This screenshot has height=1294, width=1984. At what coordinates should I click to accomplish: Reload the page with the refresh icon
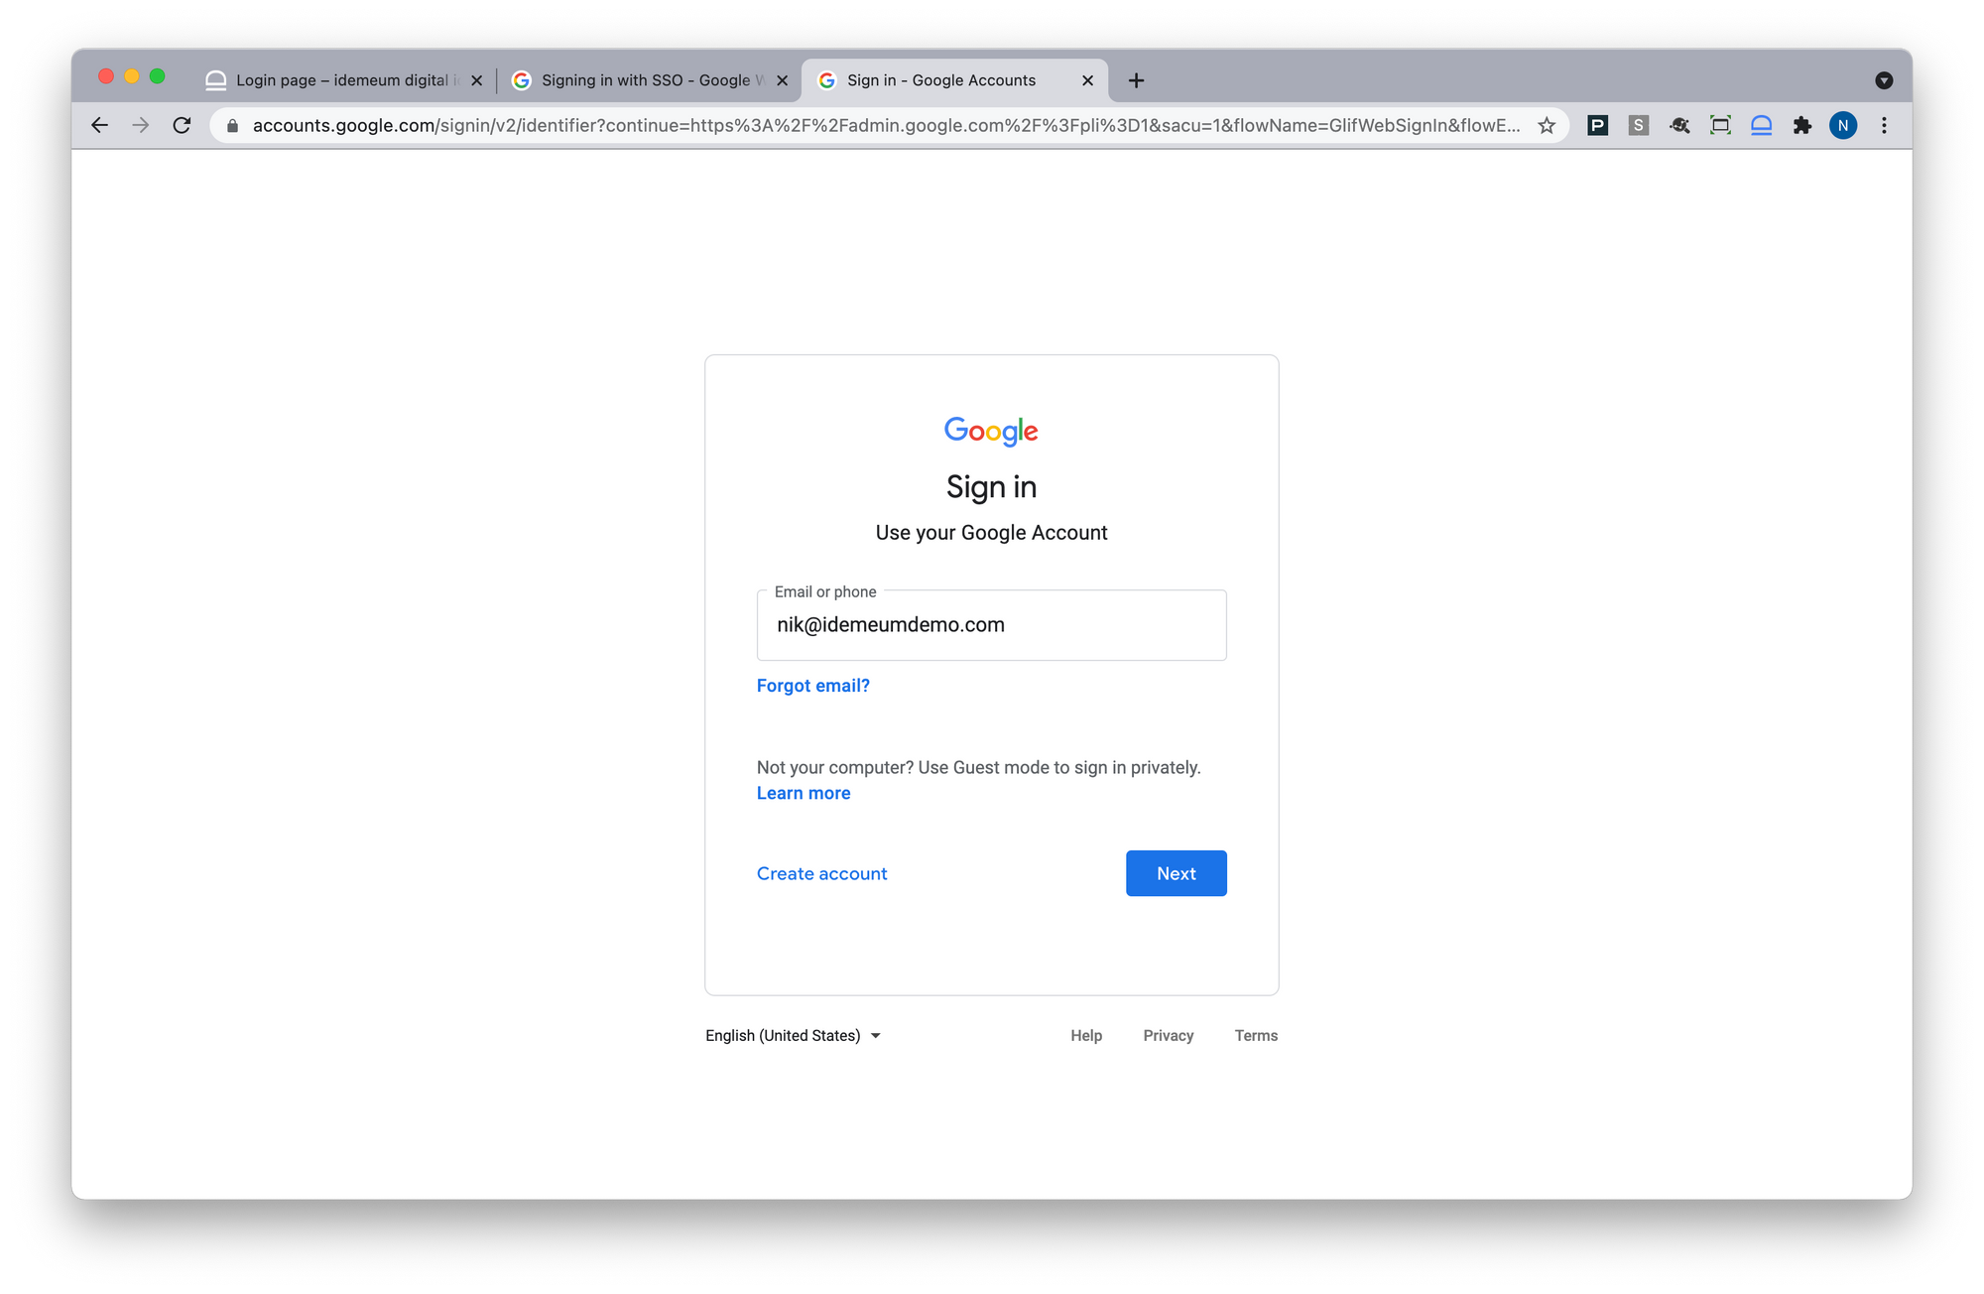pos(182,125)
